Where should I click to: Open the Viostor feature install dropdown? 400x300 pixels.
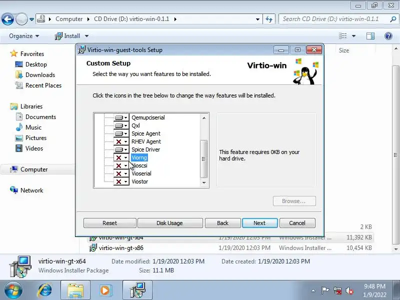(121, 181)
